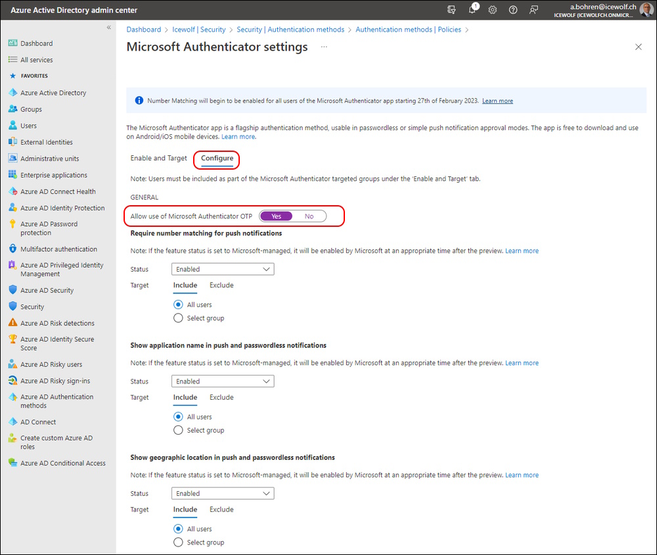Screen dimensions: 657x555
Task: Click the All services list icon
Action: click(13, 60)
